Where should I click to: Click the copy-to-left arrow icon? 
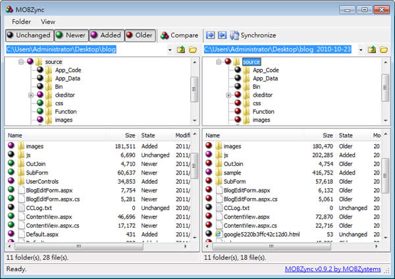pyautogui.click(x=222, y=35)
